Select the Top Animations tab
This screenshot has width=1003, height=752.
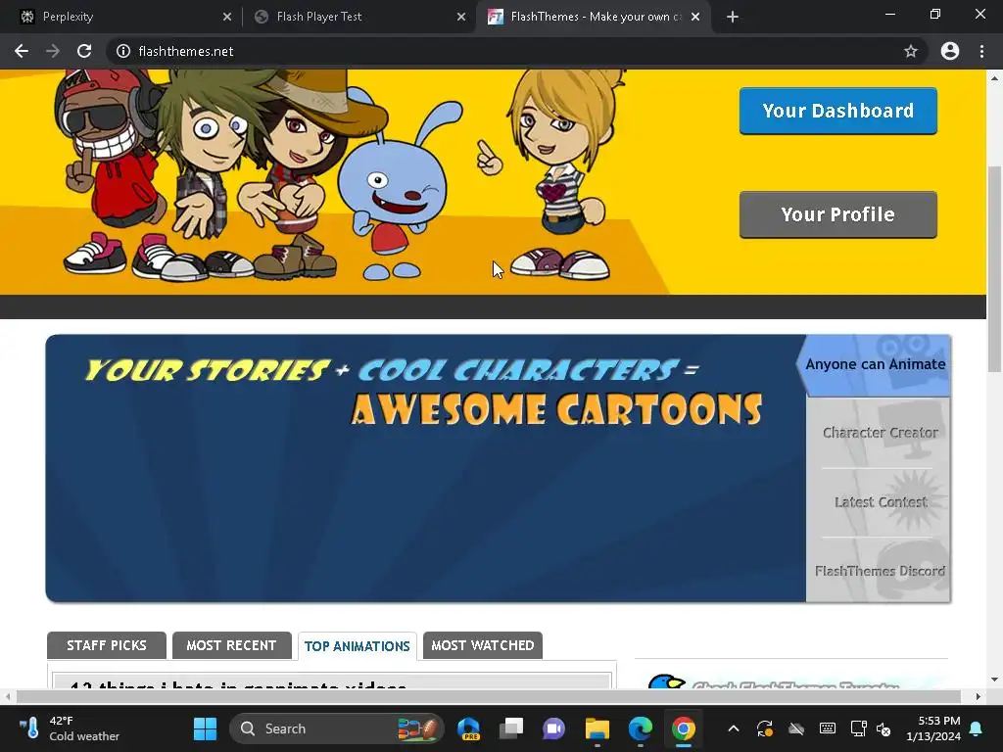[x=357, y=646]
